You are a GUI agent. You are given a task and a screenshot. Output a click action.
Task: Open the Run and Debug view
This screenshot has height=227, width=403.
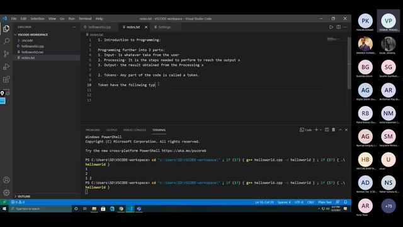coord(6,67)
